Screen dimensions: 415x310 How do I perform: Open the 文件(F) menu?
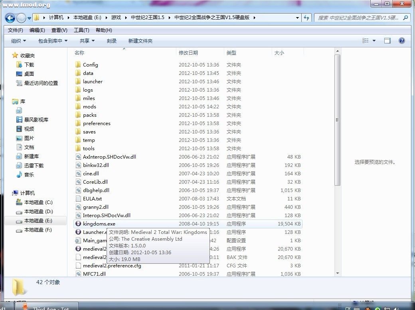click(15, 30)
